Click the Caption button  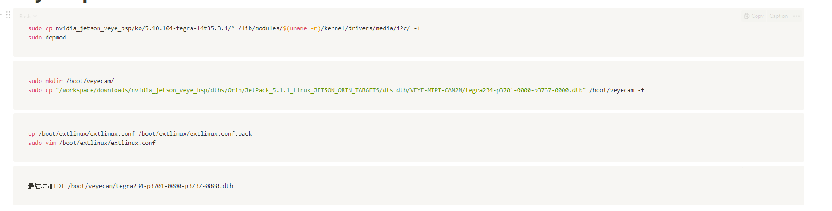(x=779, y=16)
